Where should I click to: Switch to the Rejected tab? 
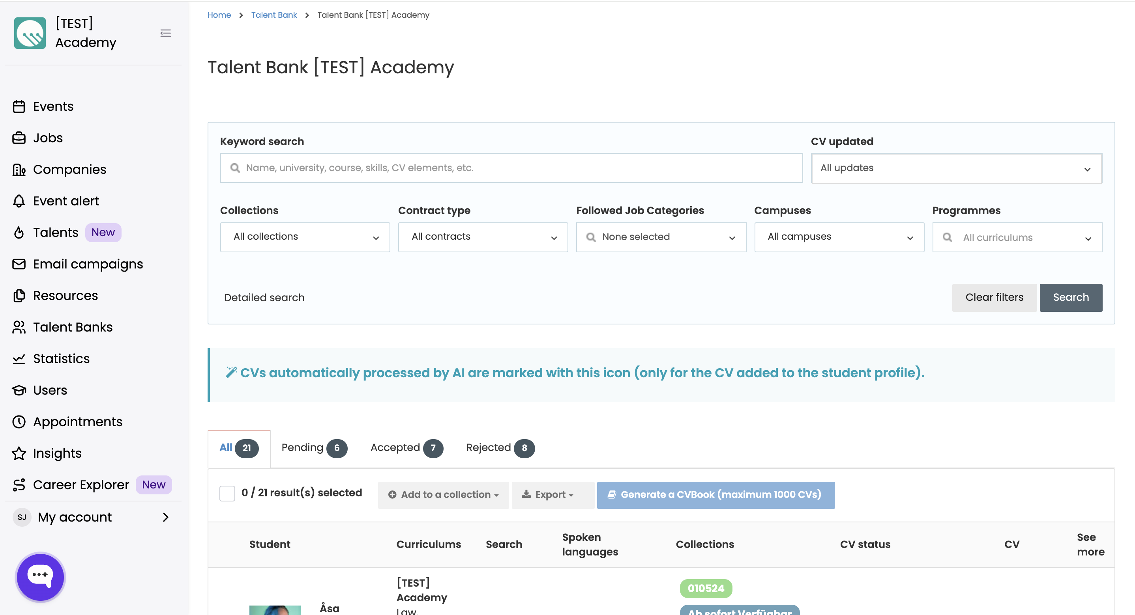[500, 448]
